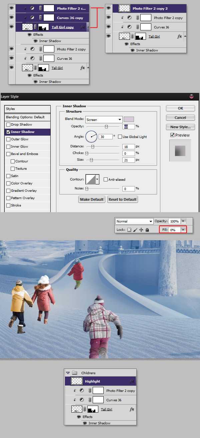Click the Tall Girl copy layer thumbnail

27,27
